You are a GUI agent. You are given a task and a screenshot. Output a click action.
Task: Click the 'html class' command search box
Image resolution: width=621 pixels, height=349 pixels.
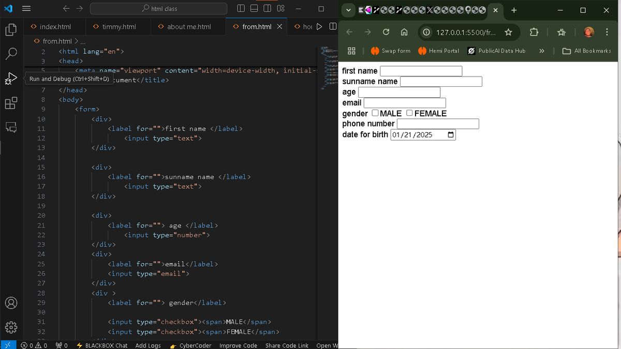click(158, 9)
